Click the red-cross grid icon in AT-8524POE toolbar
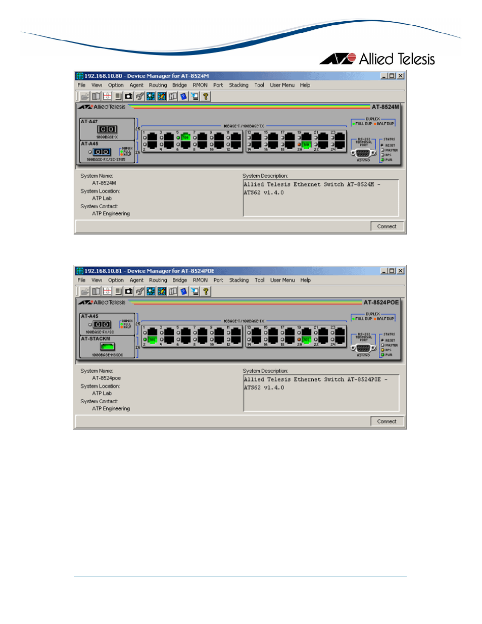Screen dimensions: 482x624 tap(107, 291)
